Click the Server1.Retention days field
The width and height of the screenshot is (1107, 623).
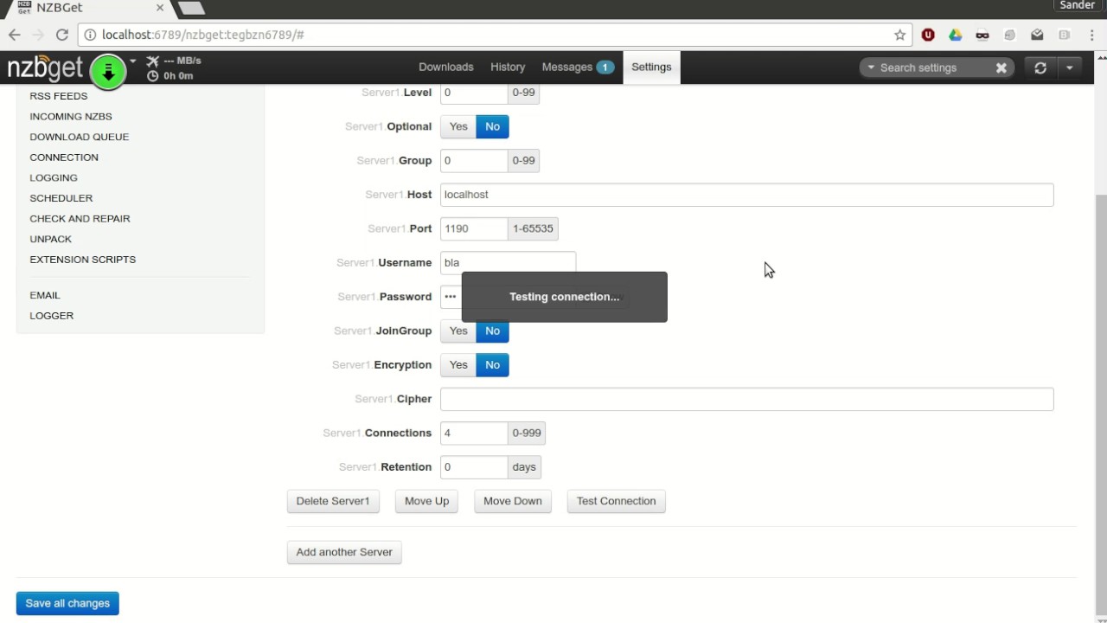[474, 467]
